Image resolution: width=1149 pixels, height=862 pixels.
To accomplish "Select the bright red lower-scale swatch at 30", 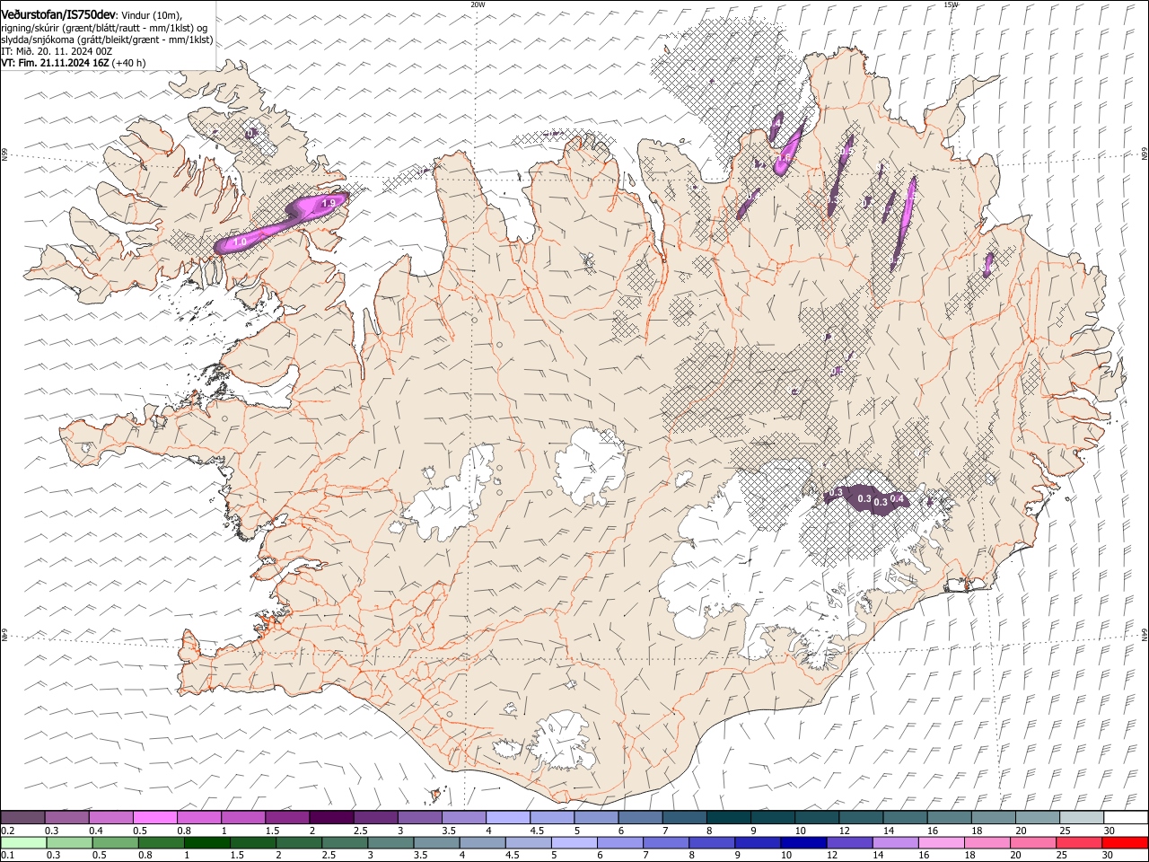I will 1125,842.
